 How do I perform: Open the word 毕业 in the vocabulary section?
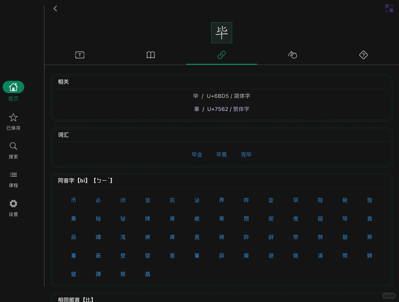click(x=197, y=154)
